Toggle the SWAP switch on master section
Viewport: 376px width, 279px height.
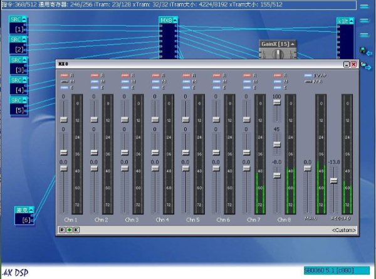pyautogui.click(x=308, y=75)
